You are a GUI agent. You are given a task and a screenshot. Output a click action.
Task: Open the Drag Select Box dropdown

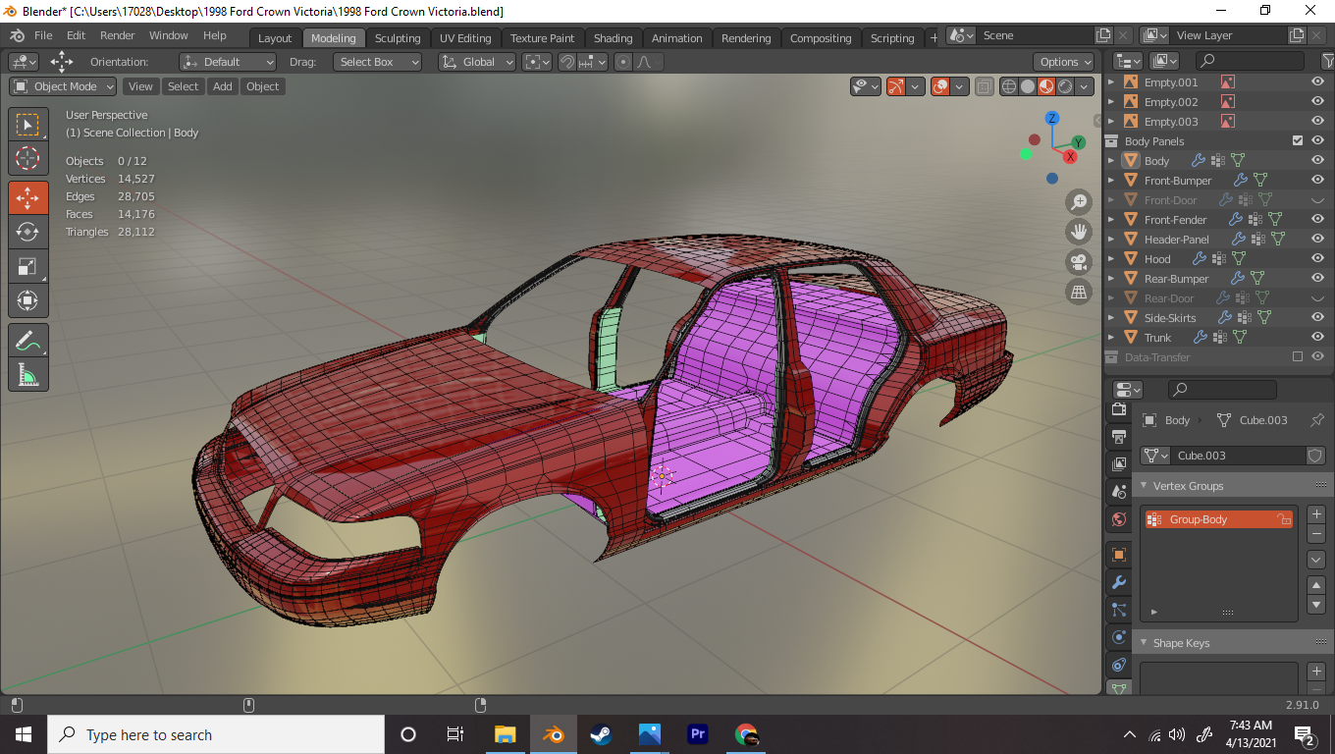pyautogui.click(x=377, y=62)
